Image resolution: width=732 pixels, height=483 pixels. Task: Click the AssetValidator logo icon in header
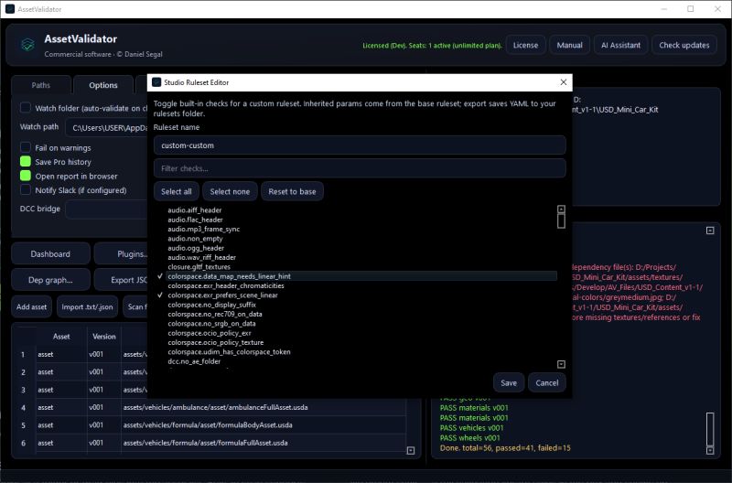27,45
